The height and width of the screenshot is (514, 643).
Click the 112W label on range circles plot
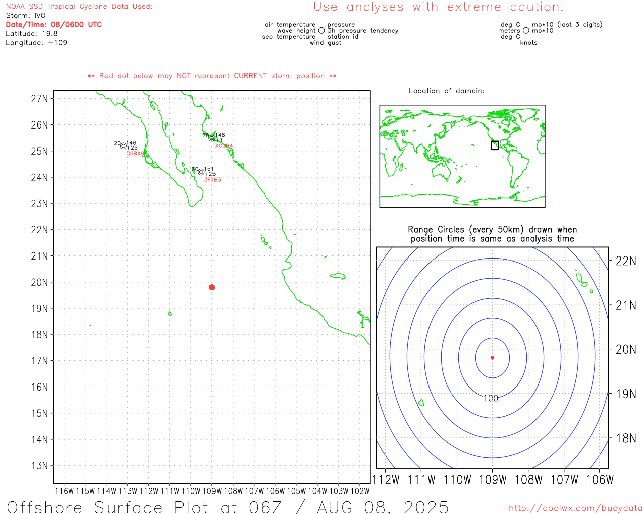pos(386,480)
